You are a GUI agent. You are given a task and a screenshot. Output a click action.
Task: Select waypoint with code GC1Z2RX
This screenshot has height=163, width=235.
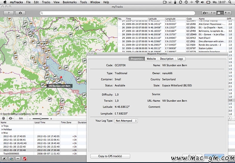[176, 24]
